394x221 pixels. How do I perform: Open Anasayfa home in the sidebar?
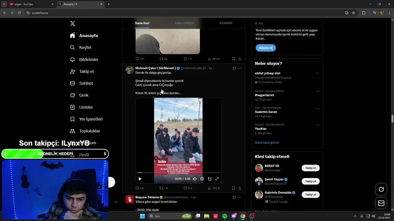coord(84,36)
